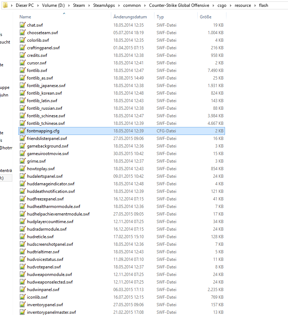Screen dimensions: 288x317
Task: Sort by the Größe column header
Action: pos(206,17)
